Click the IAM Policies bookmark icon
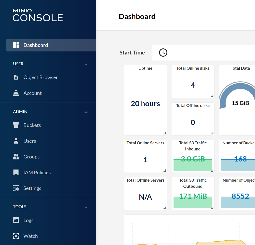 point(16,173)
